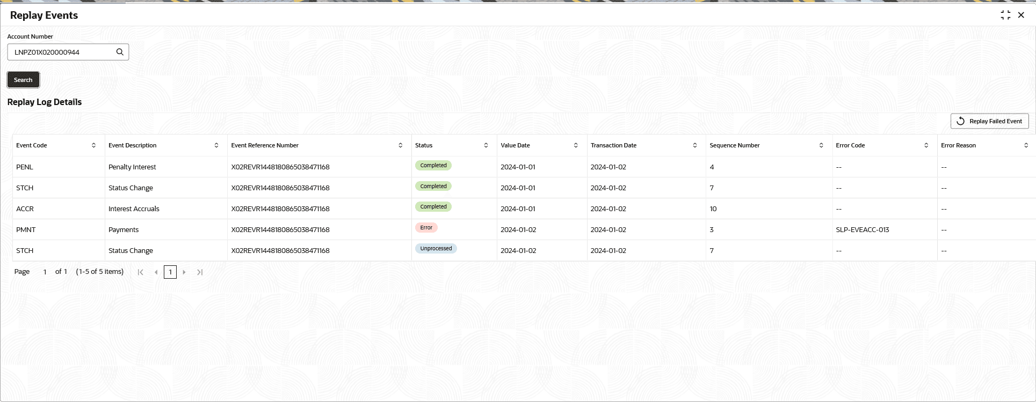
Task: Select the ACCR event code cell
Action: pyautogui.click(x=59, y=209)
